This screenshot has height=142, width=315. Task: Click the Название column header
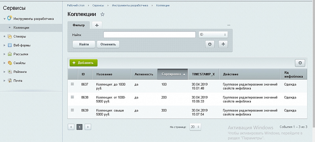[x=111, y=74]
